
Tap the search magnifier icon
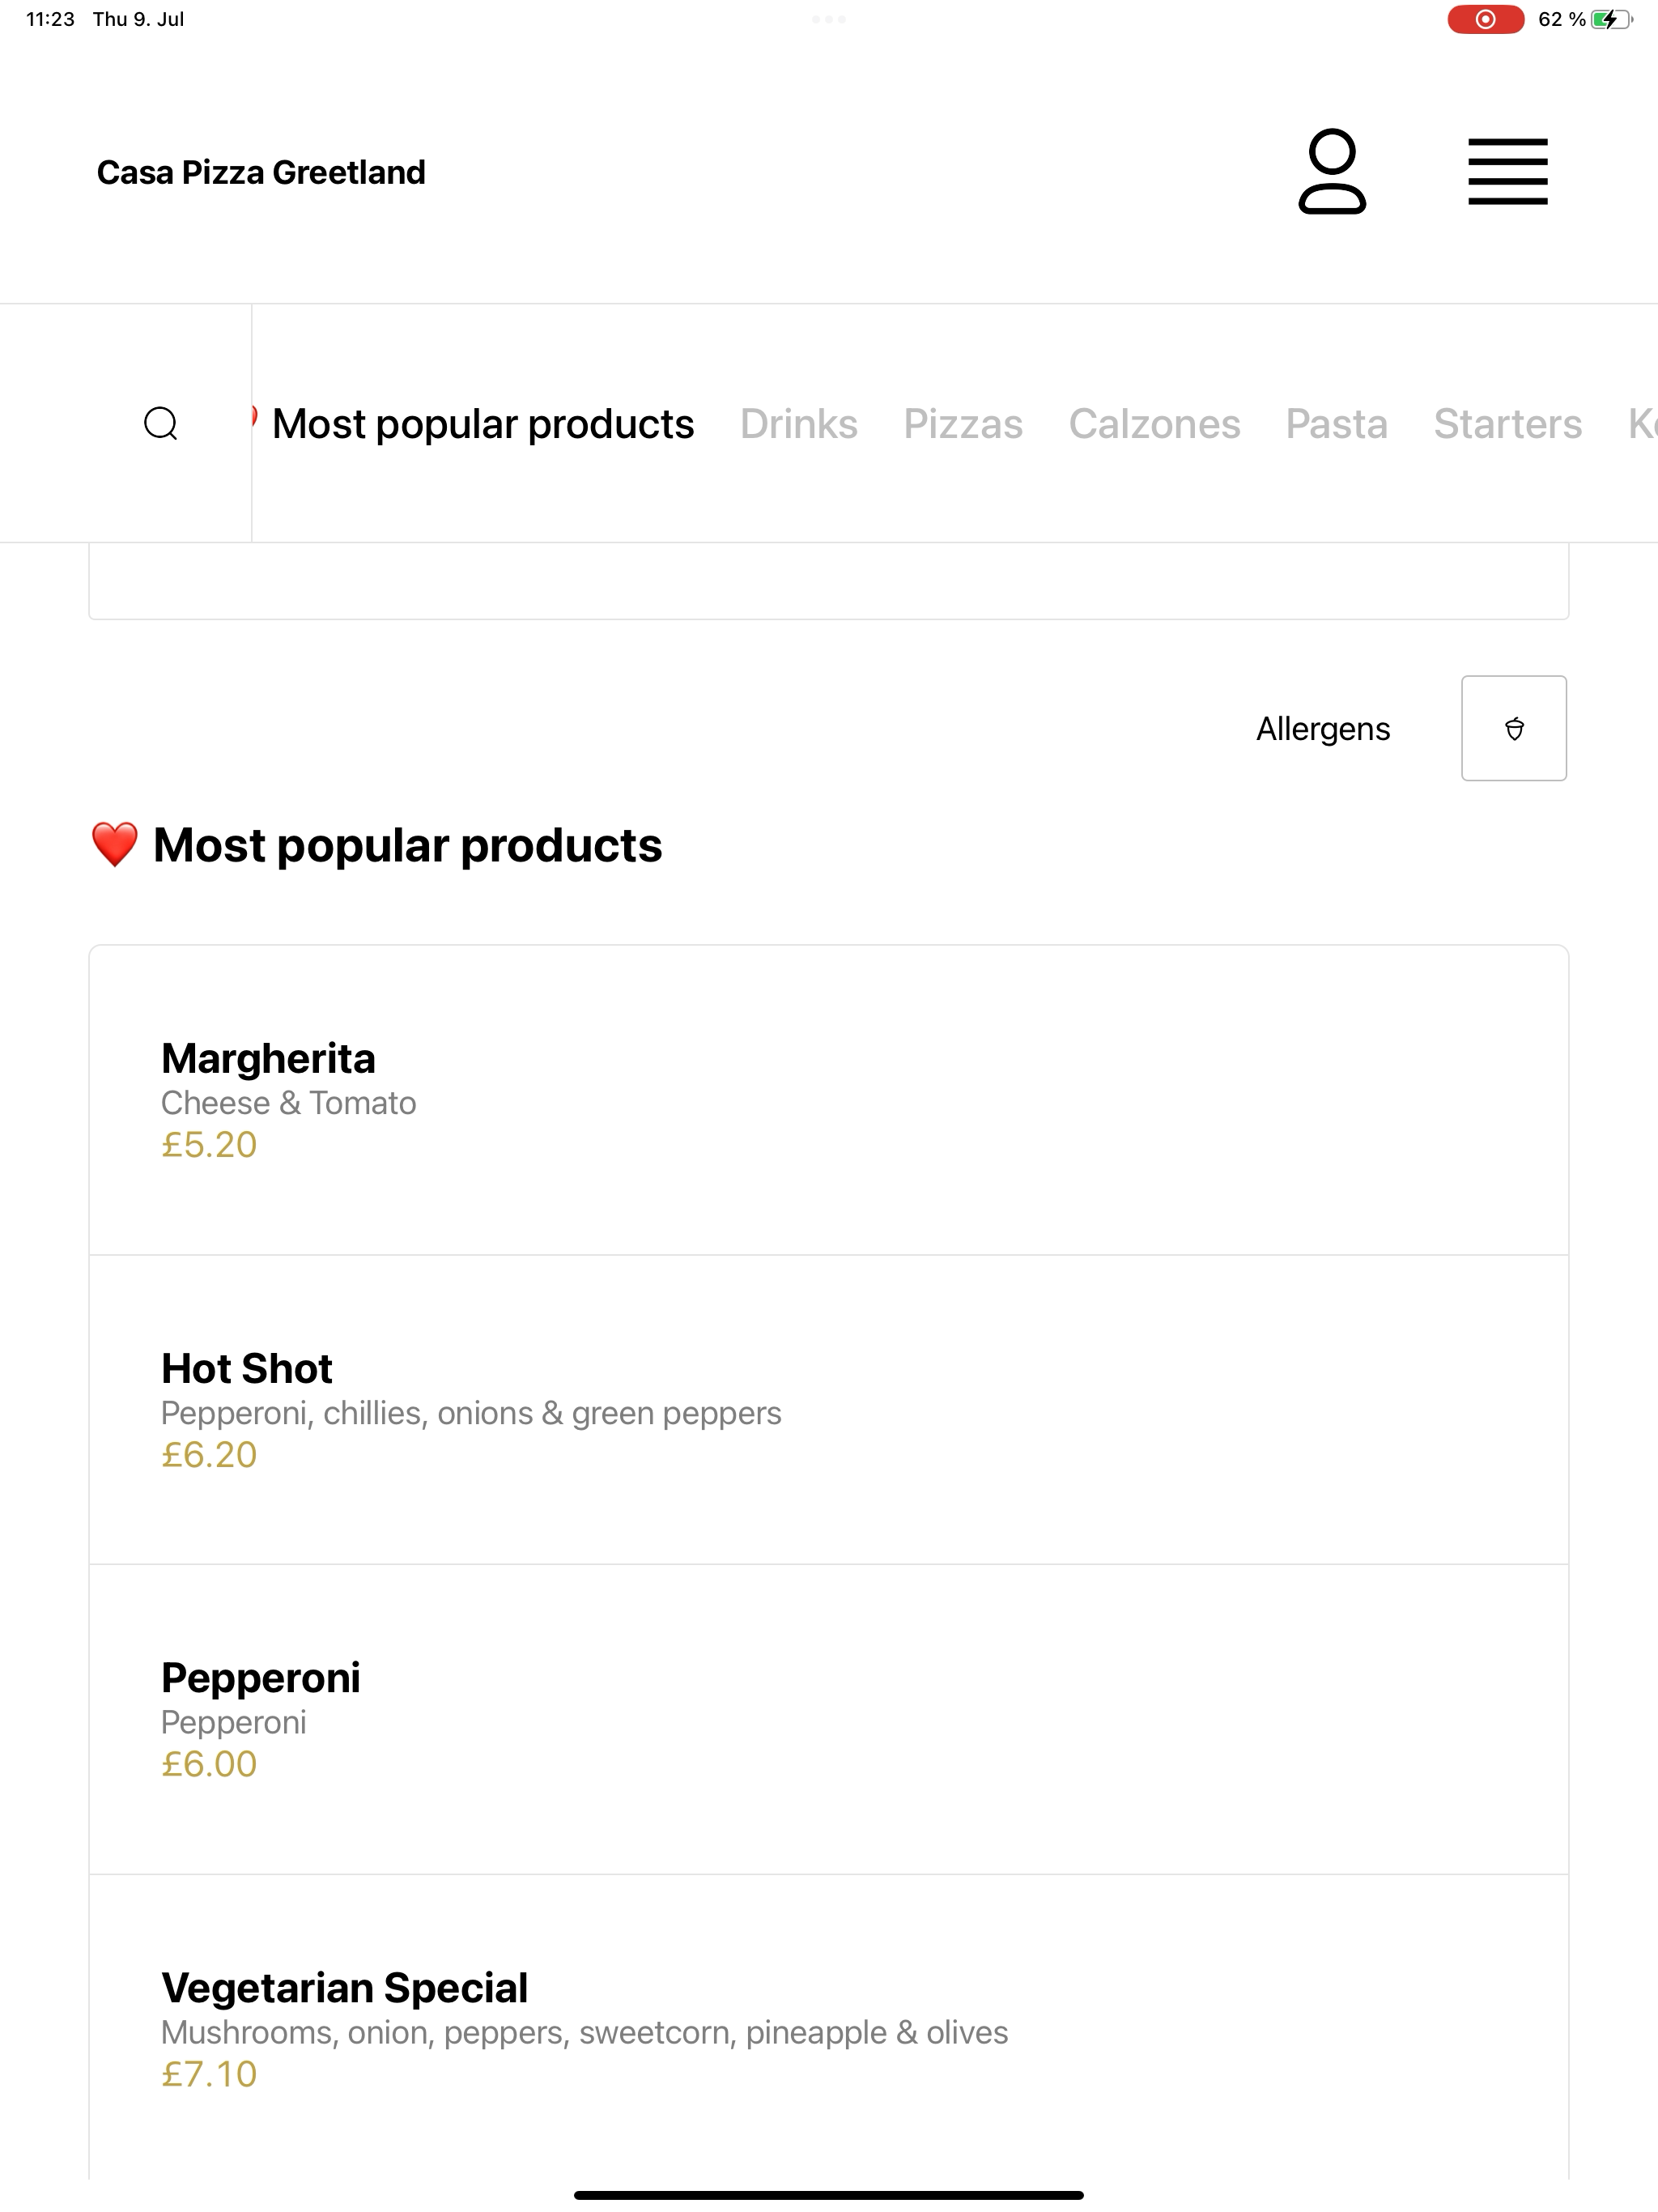coord(161,423)
